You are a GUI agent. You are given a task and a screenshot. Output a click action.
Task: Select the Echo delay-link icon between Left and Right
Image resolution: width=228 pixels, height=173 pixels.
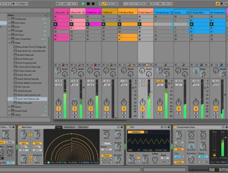click(30, 135)
